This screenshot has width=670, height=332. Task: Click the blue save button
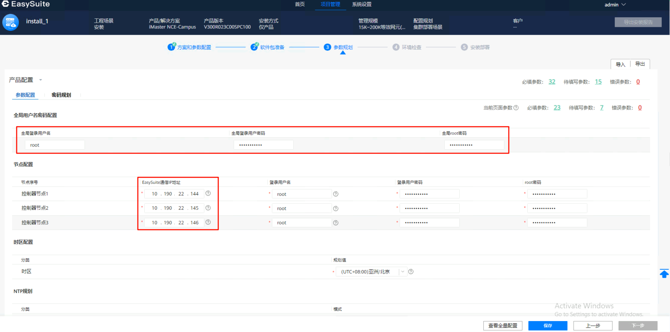547,326
